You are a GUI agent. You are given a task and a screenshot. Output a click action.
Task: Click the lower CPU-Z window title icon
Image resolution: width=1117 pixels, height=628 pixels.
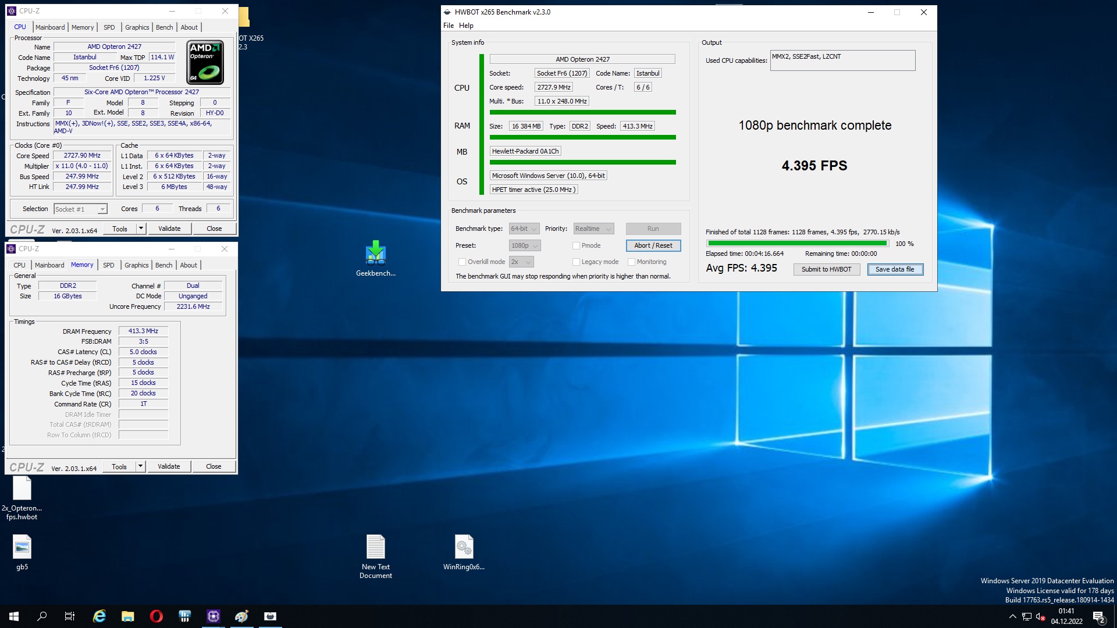point(11,249)
